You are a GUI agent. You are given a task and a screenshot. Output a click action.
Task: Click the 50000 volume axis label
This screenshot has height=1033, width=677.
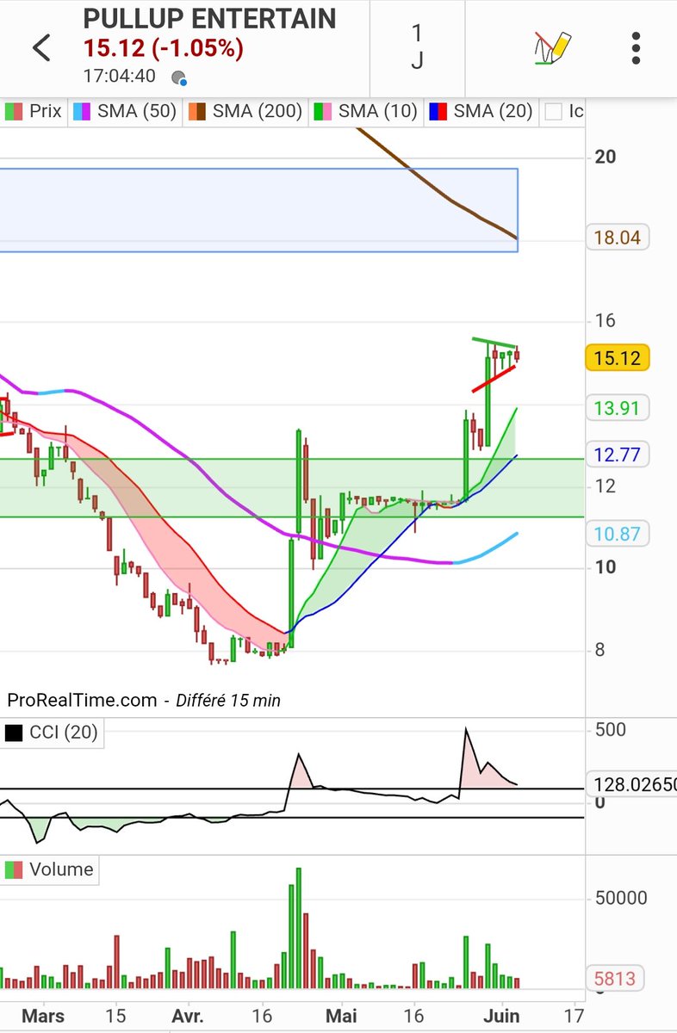(x=619, y=898)
